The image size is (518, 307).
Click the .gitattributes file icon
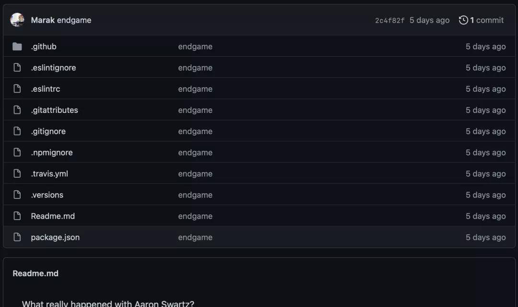pos(17,110)
